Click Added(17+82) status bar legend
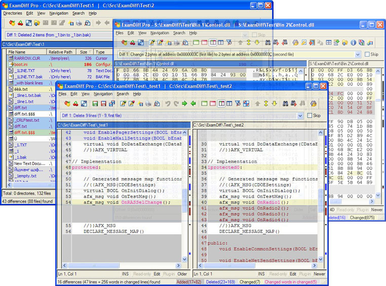Screen dimensions: 386x286 click(x=189, y=282)
